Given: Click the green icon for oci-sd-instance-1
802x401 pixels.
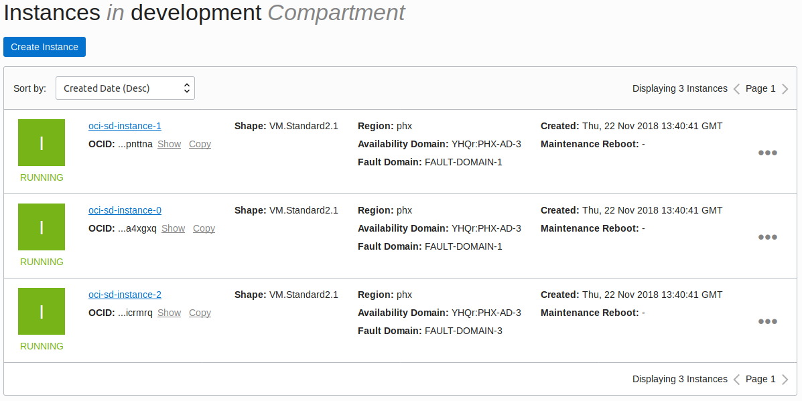Looking at the screenshot, I should pyautogui.click(x=42, y=143).
